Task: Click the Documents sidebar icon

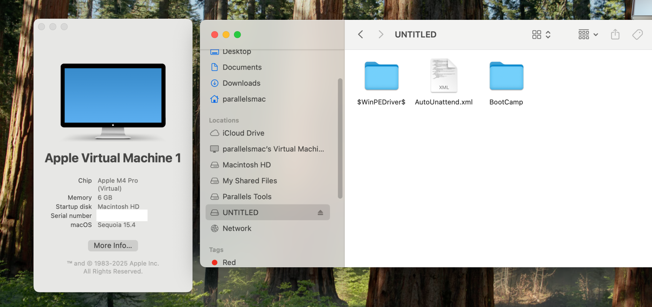Action: coord(215,67)
